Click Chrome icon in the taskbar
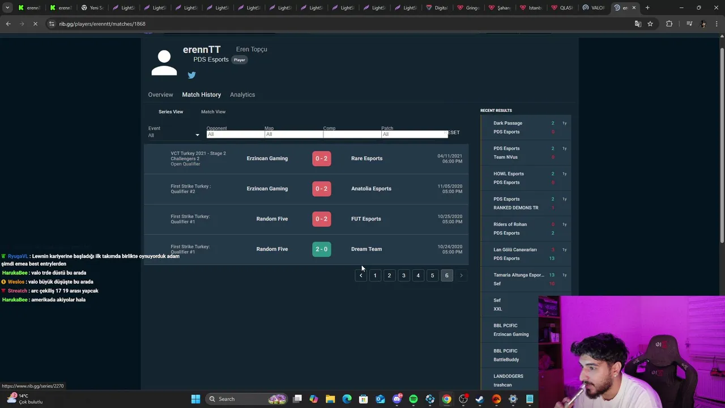Screen dimensions: 725x408 click(447, 399)
